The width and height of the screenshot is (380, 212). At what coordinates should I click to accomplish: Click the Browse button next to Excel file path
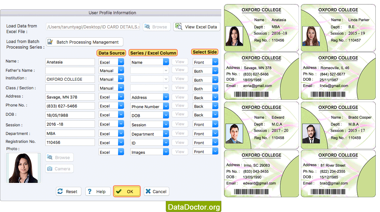click(x=156, y=27)
